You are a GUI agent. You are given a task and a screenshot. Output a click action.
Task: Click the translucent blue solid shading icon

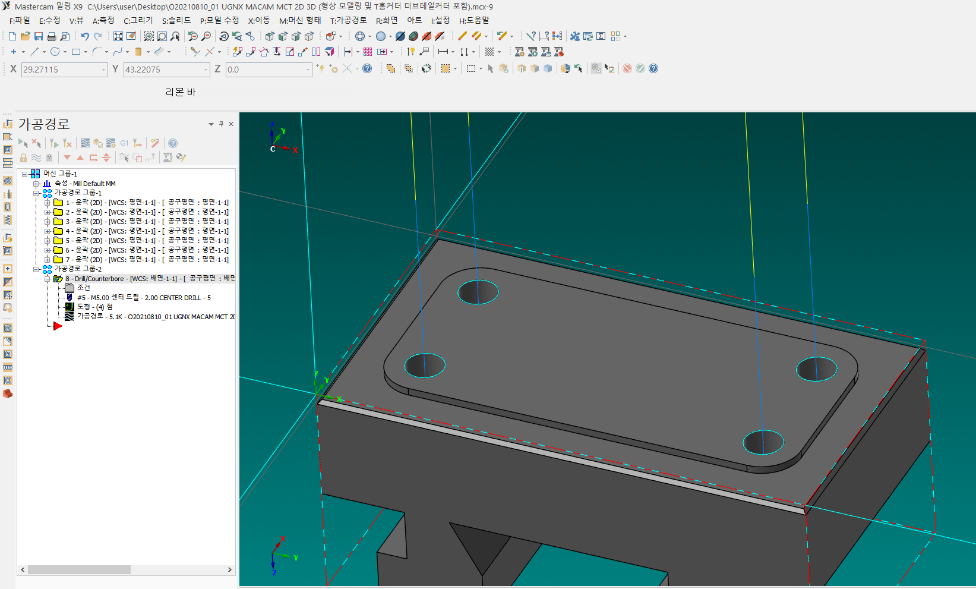tap(548, 68)
